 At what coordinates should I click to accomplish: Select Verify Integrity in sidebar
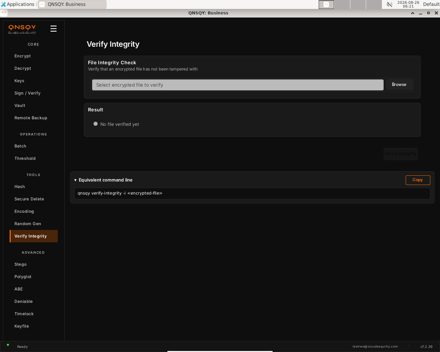(34, 236)
